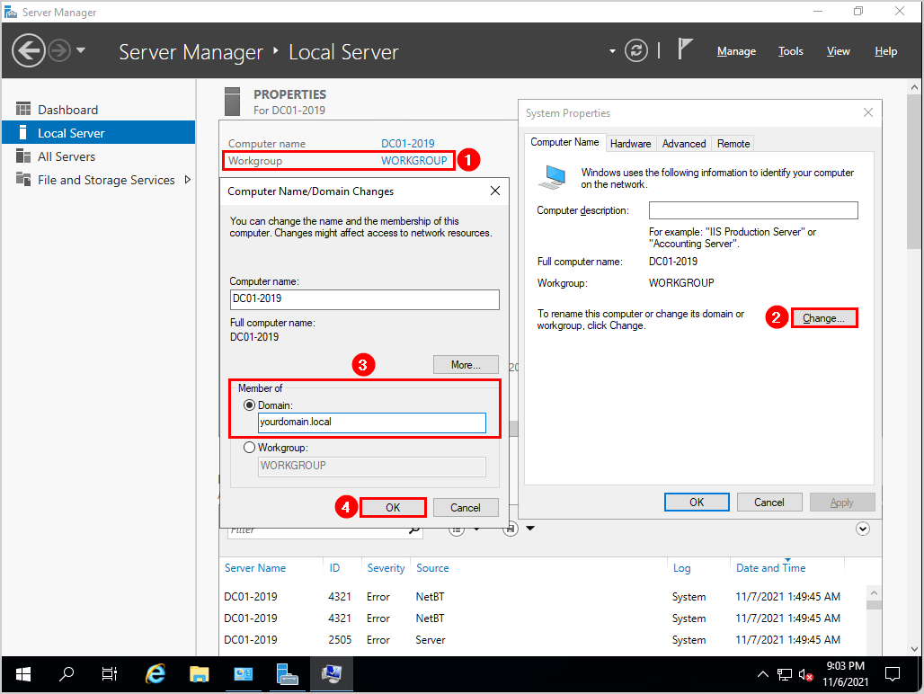
Task: Click the muted volume tray icon
Action: pos(805,674)
